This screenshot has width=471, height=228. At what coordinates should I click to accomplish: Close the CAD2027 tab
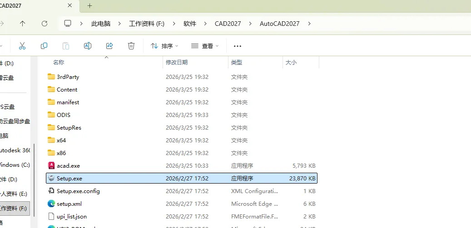pos(69,5)
